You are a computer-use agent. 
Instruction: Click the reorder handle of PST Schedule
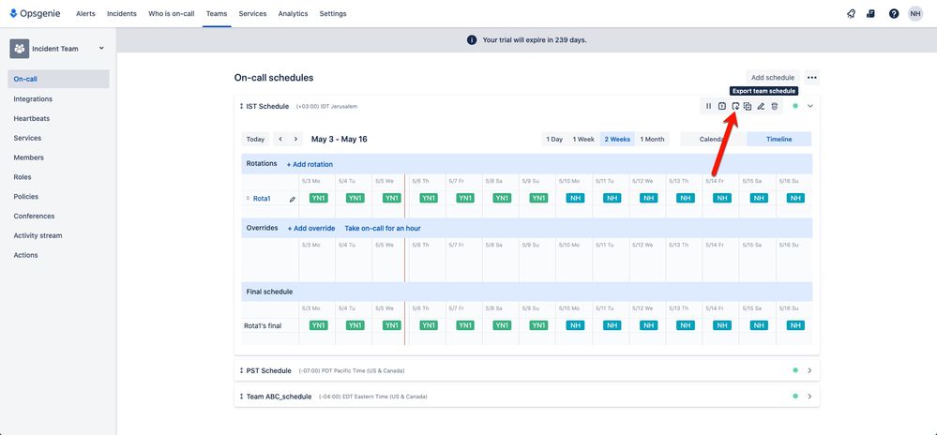click(241, 370)
